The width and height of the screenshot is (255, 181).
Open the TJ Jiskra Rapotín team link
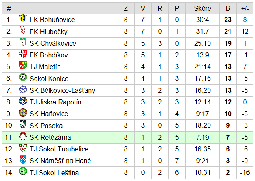[x=55, y=102]
